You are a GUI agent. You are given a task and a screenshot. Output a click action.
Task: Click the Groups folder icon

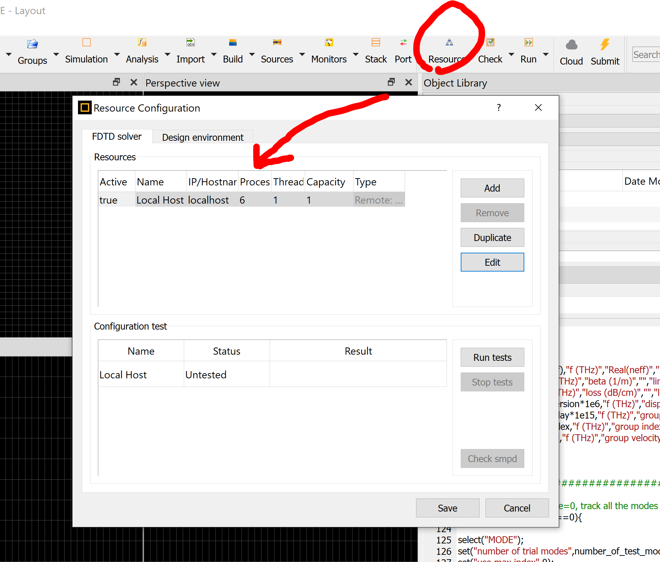point(32,44)
